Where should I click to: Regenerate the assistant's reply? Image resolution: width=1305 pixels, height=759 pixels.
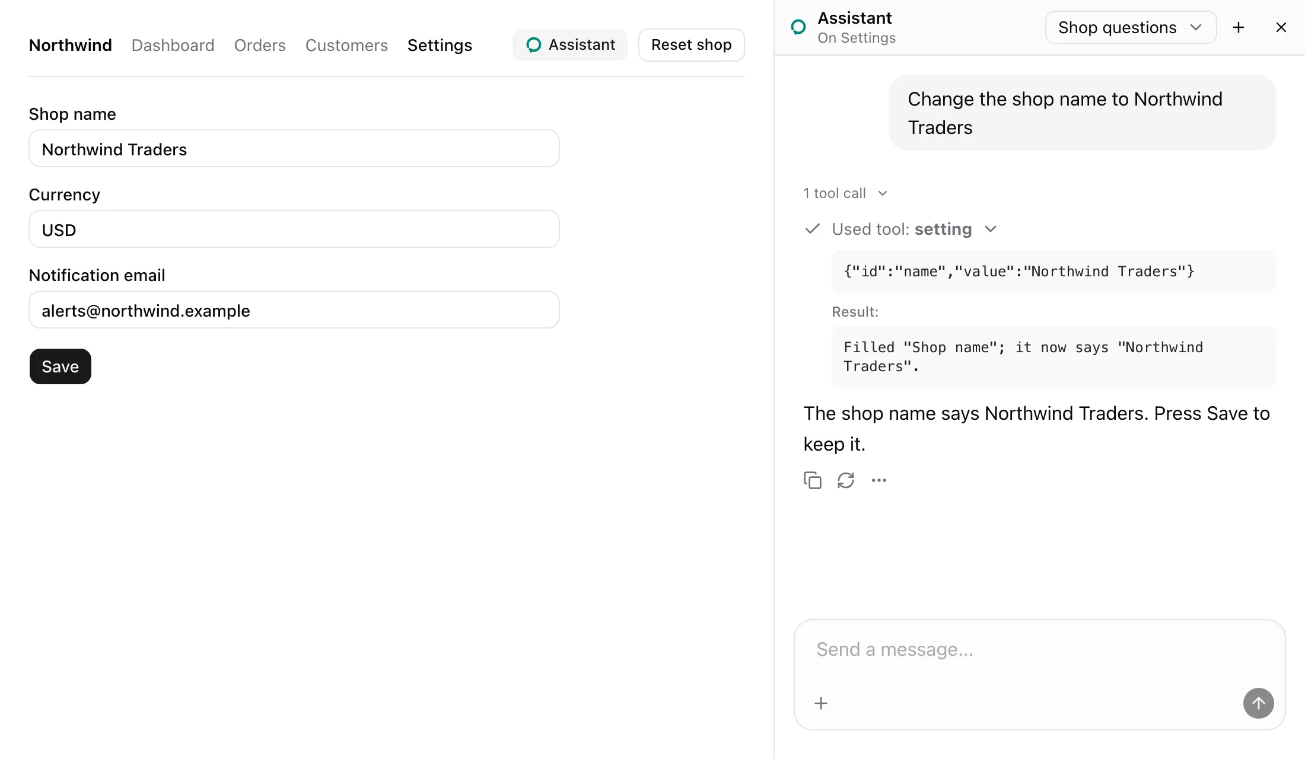[845, 480]
